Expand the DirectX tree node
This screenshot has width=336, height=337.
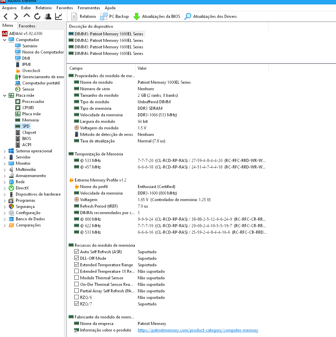click(4, 188)
